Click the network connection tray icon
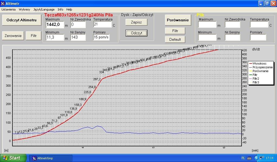Image resolution: width=277 pixels, height=162 pixels. tap(262, 158)
